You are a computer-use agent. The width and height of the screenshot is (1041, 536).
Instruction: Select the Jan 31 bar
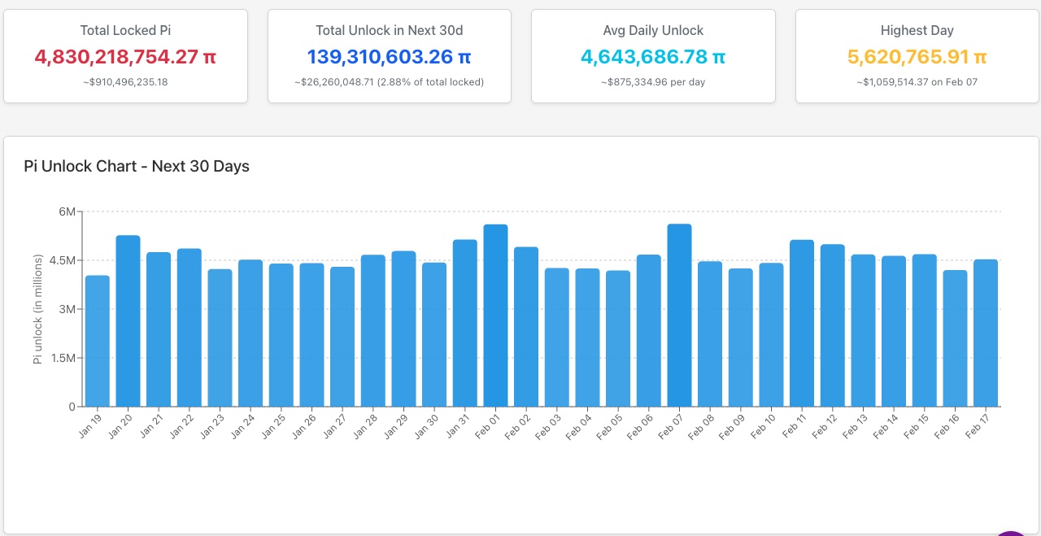coord(465,323)
